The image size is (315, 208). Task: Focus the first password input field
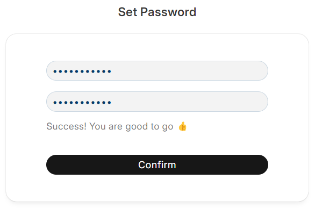(157, 70)
